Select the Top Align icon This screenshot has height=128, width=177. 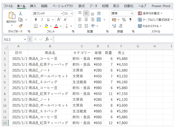click(80, 13)
